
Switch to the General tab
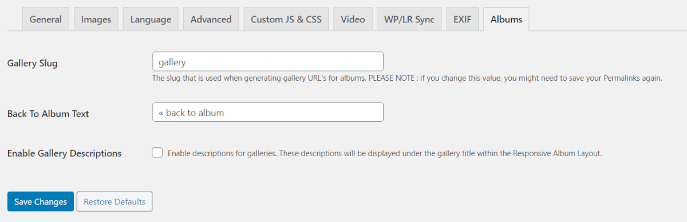(x=45, y=19)
